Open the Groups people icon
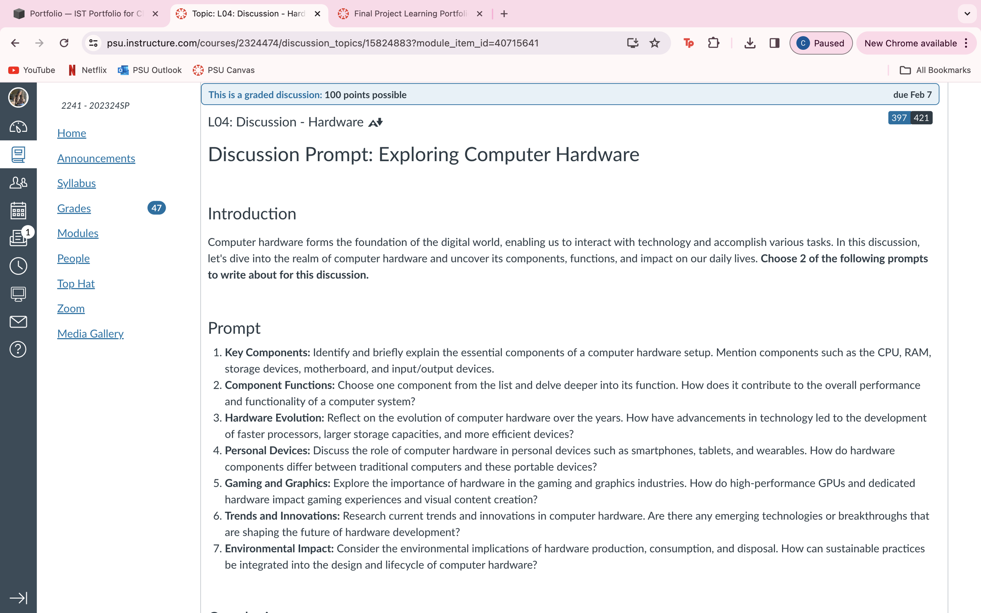This screenshot has height=613, width=981. 18,183
